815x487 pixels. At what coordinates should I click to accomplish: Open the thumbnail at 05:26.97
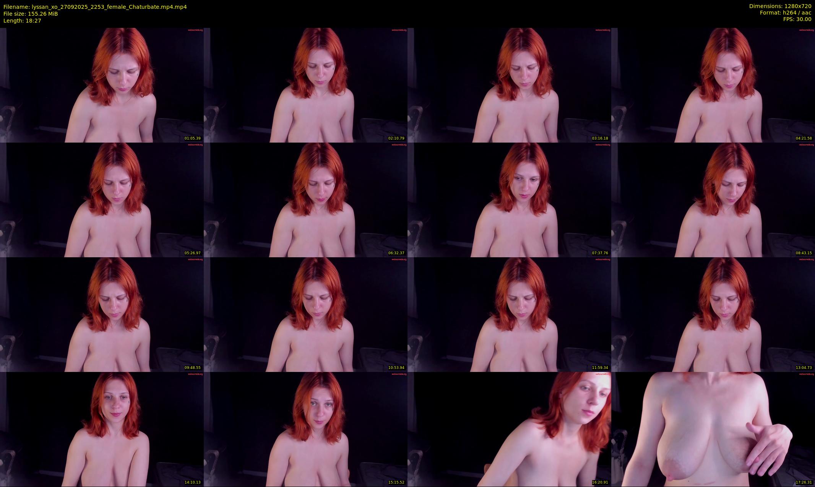click(x=102, y=200)
